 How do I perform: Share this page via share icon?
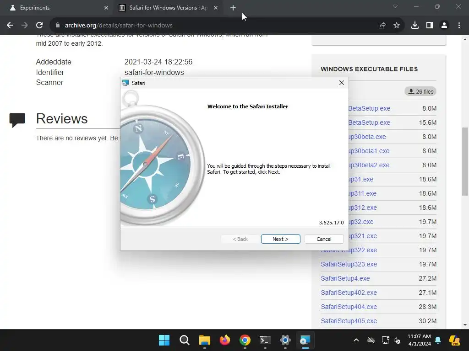click(x=382, y=26)
